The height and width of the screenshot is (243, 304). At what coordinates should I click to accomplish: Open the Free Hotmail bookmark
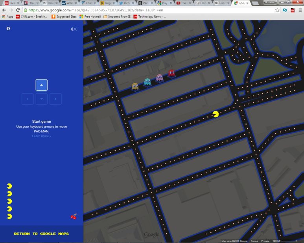point(90,17)
